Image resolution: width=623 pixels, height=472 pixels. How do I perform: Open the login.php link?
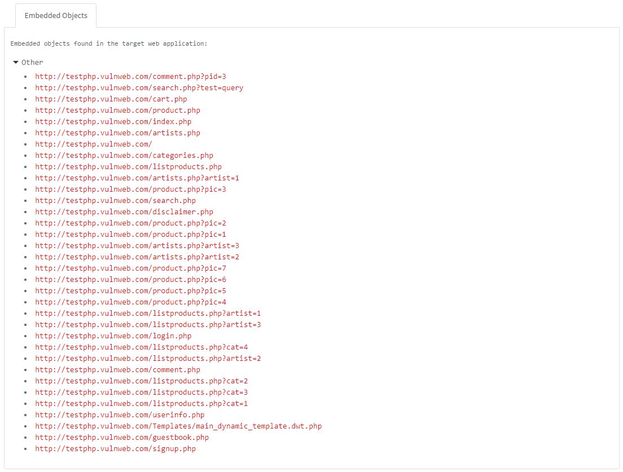(113, 336)
